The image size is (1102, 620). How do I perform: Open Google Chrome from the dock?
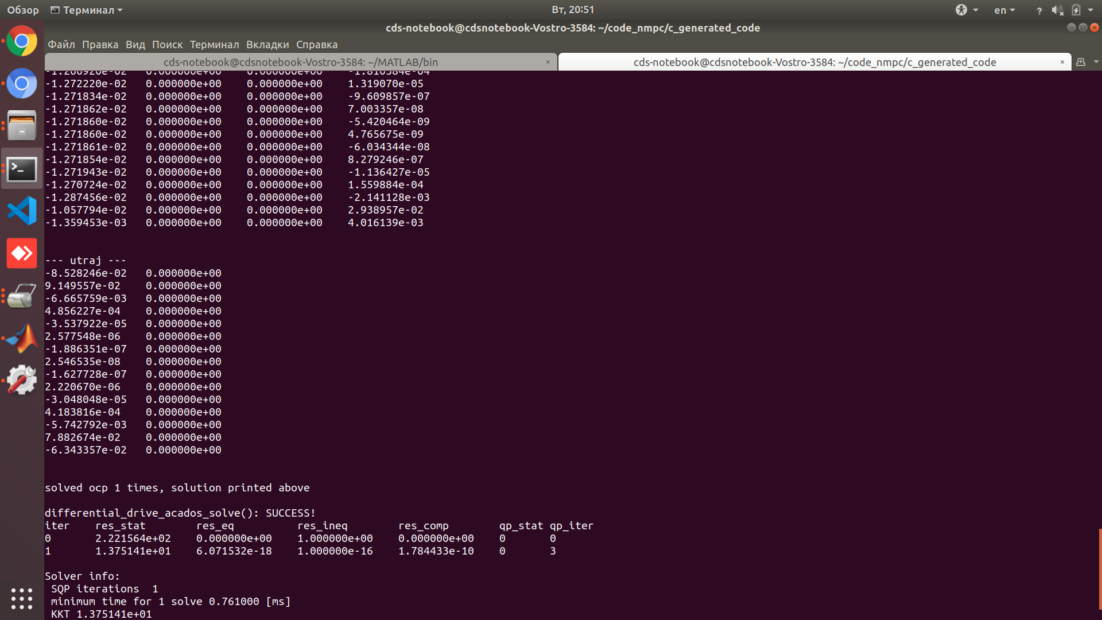(x=21, y=41)
